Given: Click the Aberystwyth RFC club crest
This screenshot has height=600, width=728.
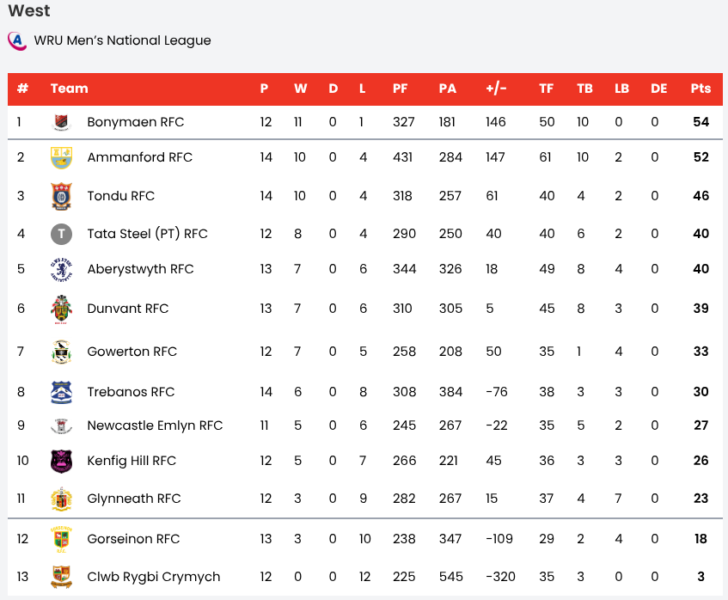Looking at the screenshot, I should pyautogui.click(x=60, y=269).
